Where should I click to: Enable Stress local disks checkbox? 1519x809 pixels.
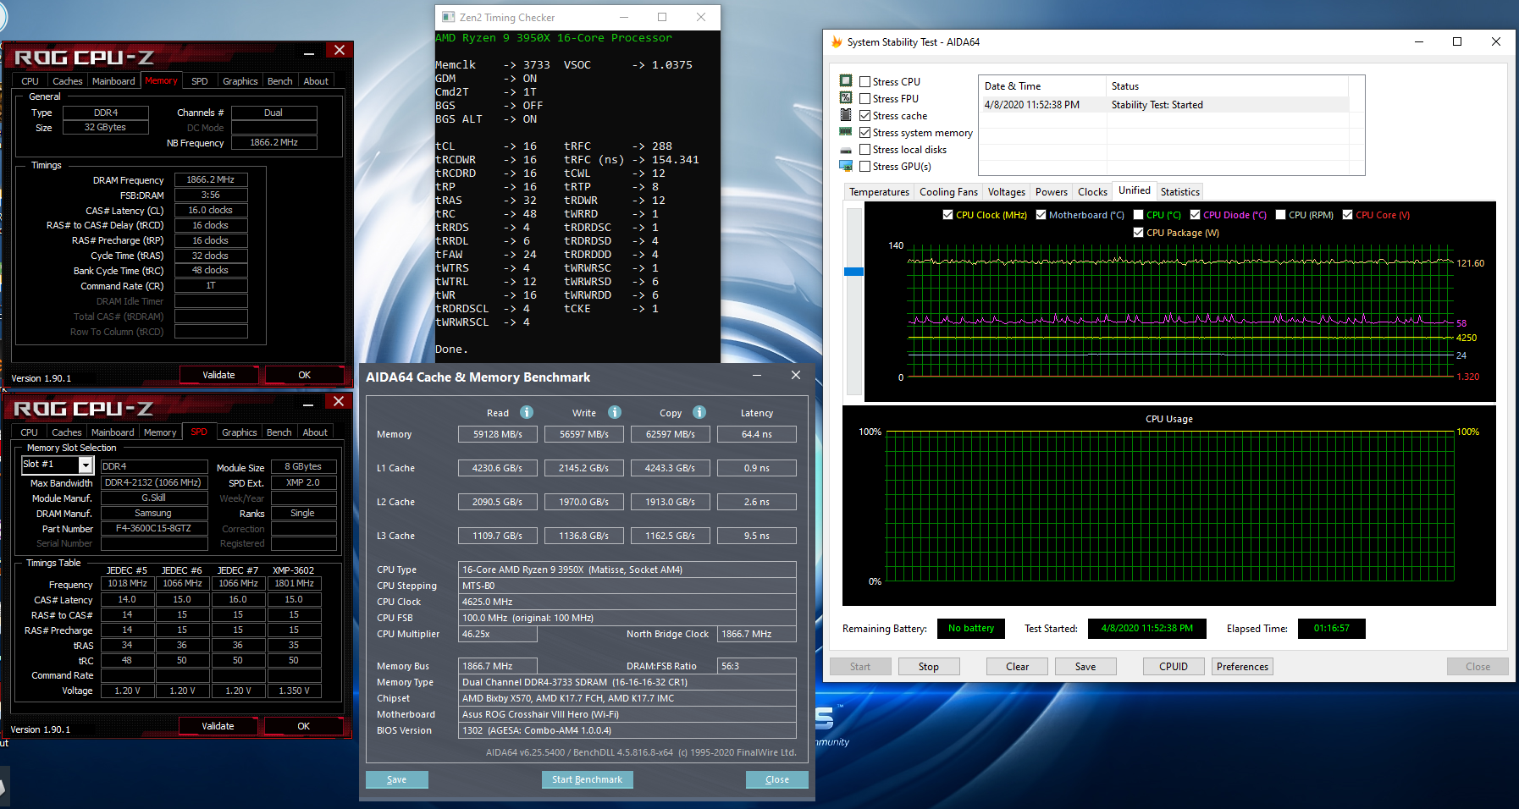coord(864,150)
